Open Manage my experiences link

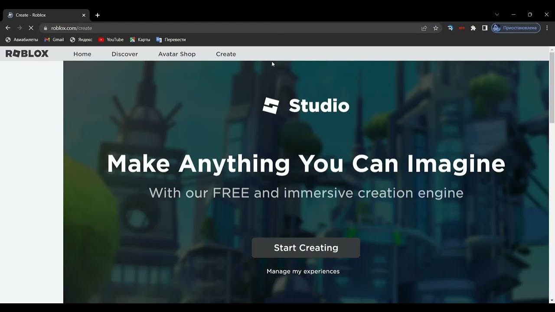tap(303, 271)
